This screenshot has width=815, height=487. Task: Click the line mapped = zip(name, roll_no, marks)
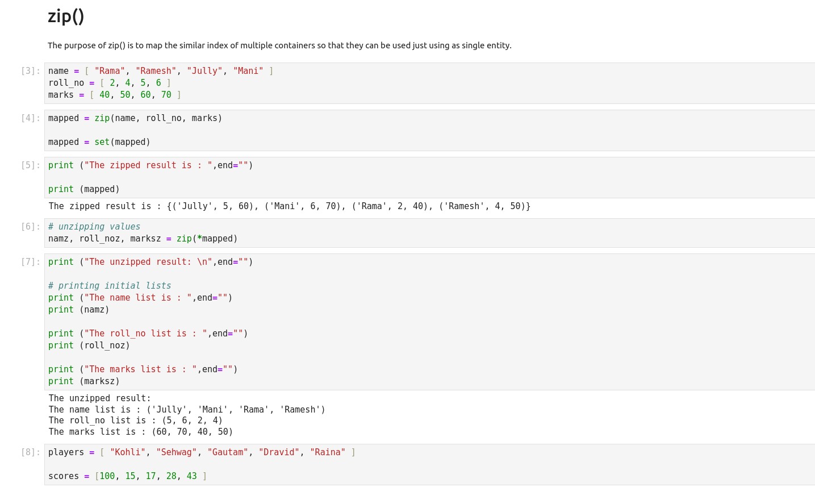click(135, 118)
